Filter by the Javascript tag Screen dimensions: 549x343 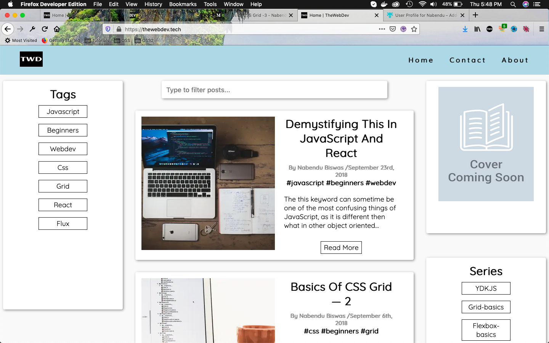click(63, 112)
